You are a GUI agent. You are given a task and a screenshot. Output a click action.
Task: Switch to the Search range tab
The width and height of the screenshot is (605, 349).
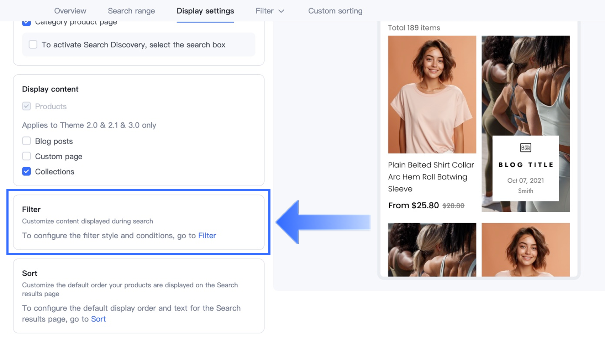click(x=131, y=11)
